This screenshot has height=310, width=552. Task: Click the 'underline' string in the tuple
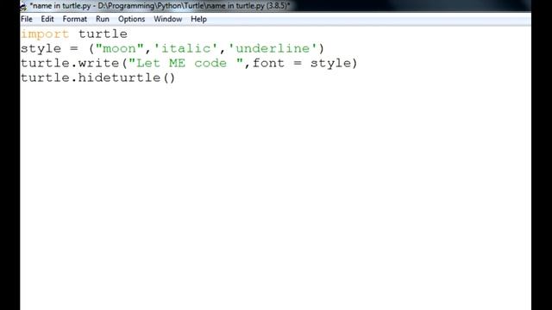click(273, 48)
